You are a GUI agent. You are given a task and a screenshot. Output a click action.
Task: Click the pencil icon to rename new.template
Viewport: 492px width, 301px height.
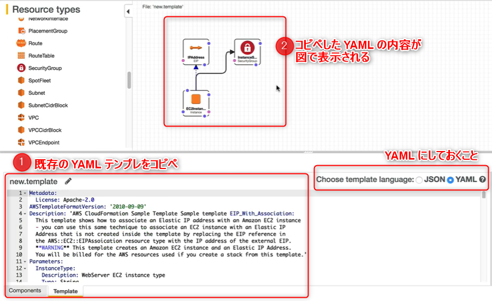click(x=68, y=181)
